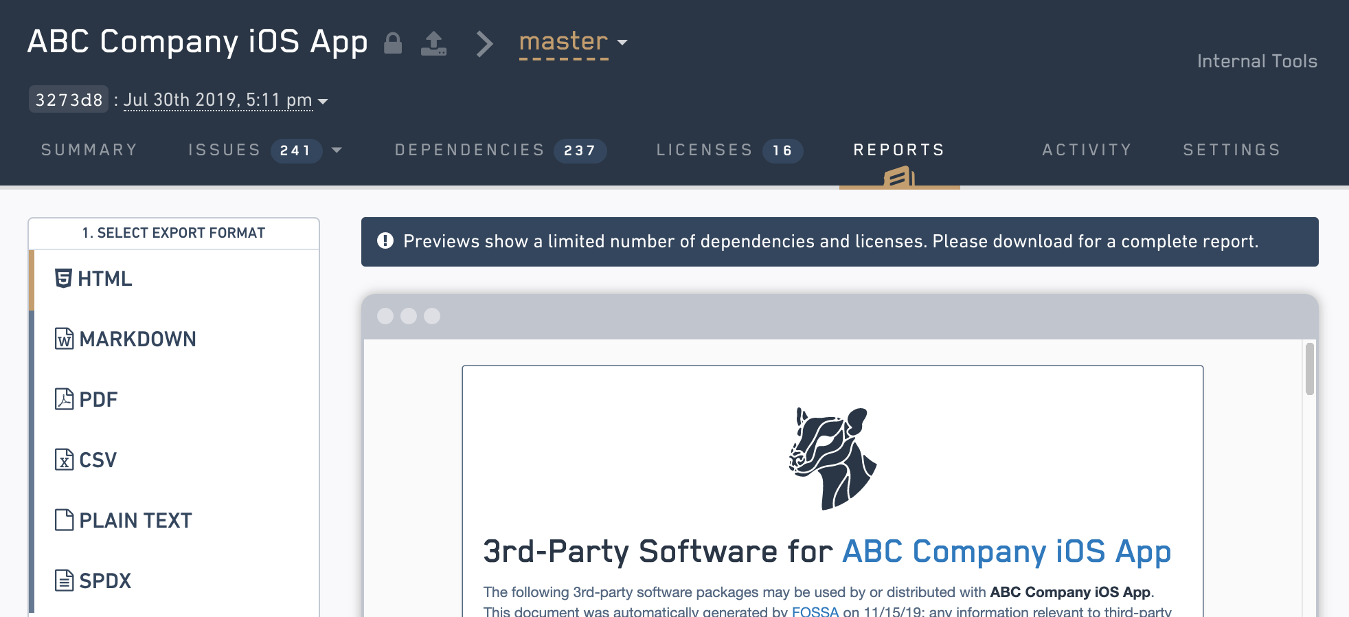The image size is (1349, 617).
Task: Click the preview limitation notice banner
Action: pyautogui.click(x=839, y=242)
